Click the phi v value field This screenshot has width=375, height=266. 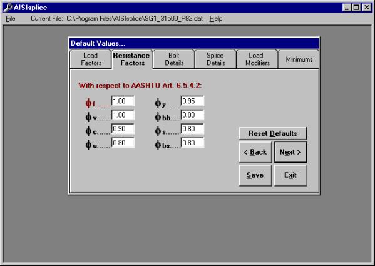pos(123,115)
